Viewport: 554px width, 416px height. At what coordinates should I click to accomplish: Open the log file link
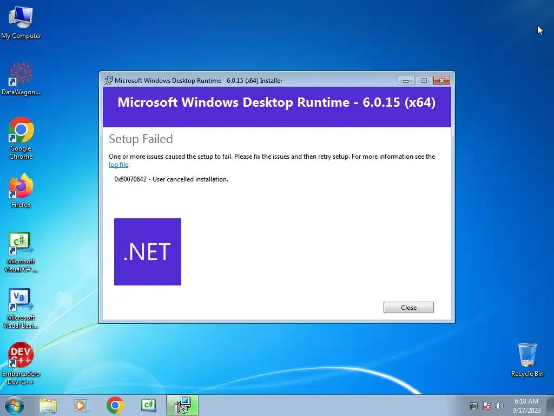coord(118,165)
